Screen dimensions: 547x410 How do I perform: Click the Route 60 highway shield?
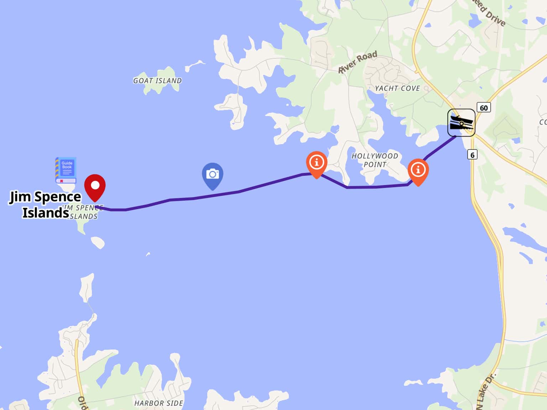click(484, 107)
